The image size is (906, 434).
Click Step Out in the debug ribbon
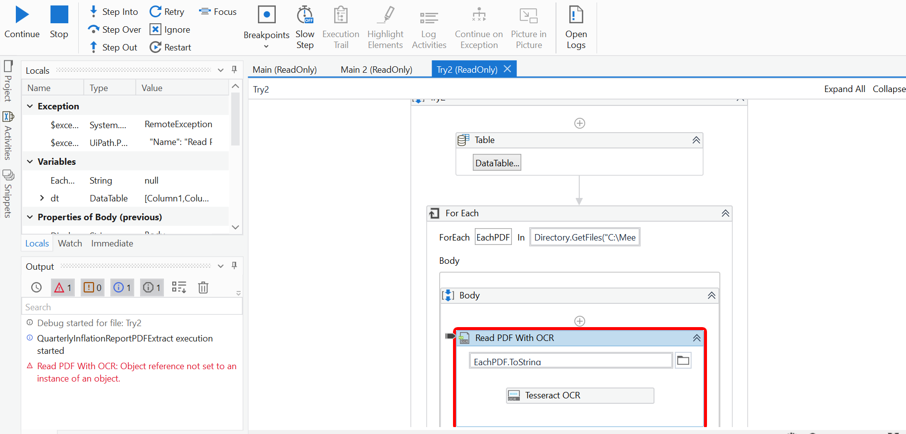[x=113, y=47]
